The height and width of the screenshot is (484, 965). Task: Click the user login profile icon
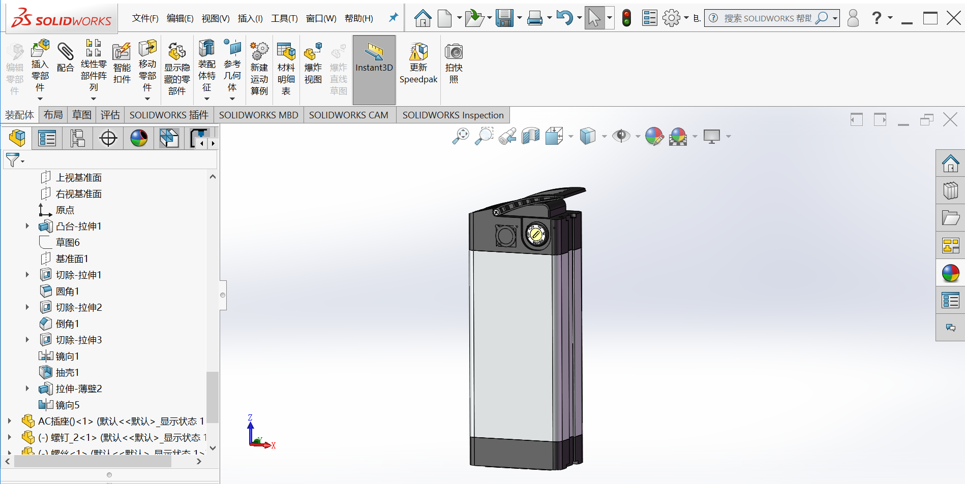coord(853,18)
